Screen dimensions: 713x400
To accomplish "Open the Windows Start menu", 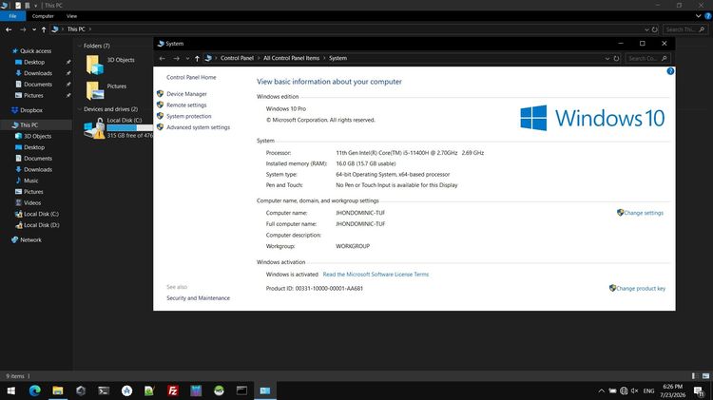I will (x=11, y=390).
